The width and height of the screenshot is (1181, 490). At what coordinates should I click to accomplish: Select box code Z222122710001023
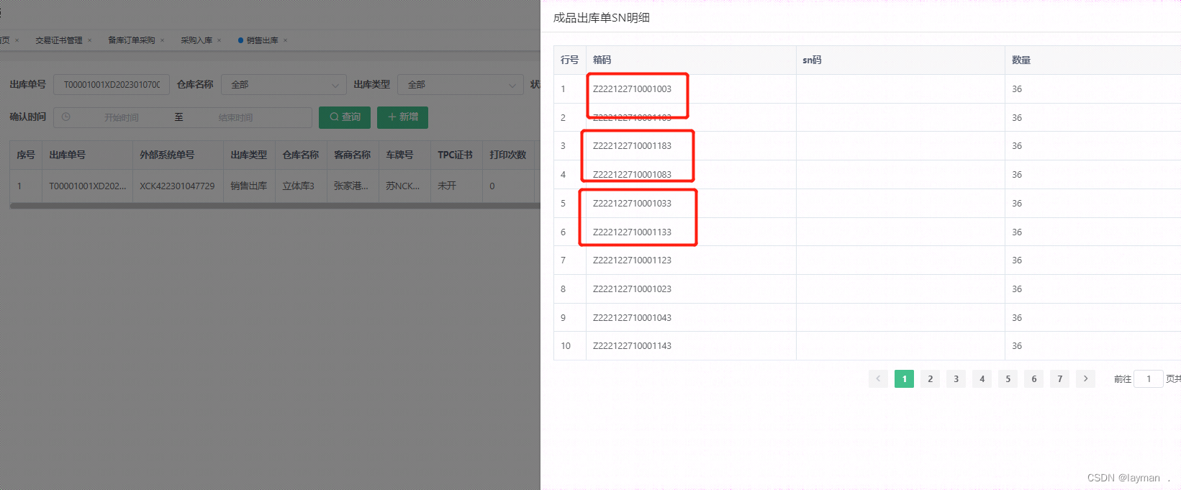[632, 289]
